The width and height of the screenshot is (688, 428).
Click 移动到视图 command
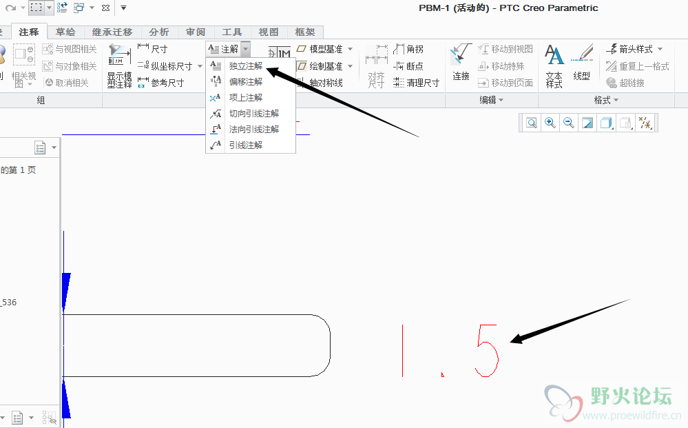coord(505,49)
